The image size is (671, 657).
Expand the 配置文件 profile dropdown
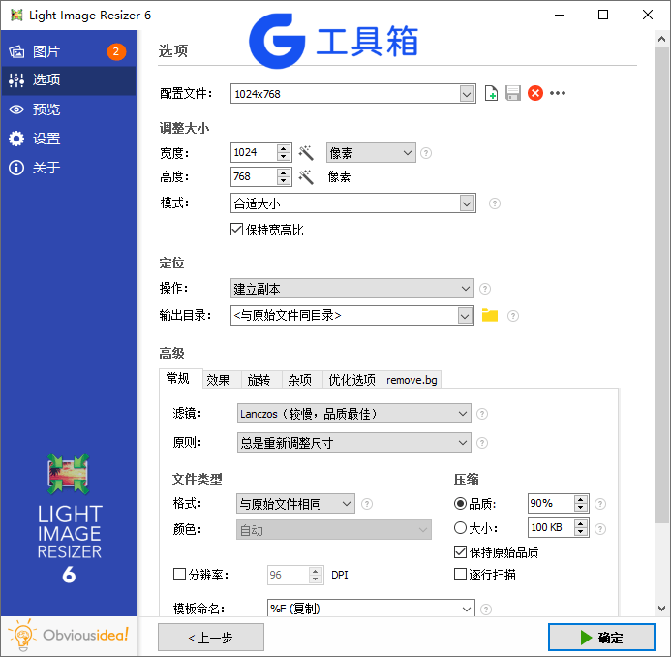[467, 93]
